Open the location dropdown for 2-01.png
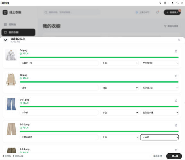 pos(159,113)
